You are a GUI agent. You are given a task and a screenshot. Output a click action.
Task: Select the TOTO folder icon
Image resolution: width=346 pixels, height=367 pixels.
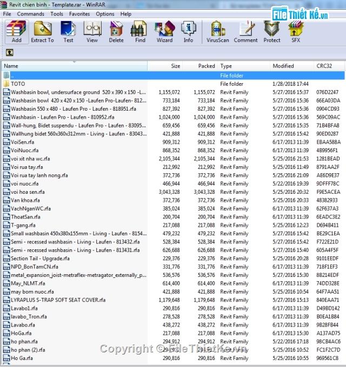6,84
